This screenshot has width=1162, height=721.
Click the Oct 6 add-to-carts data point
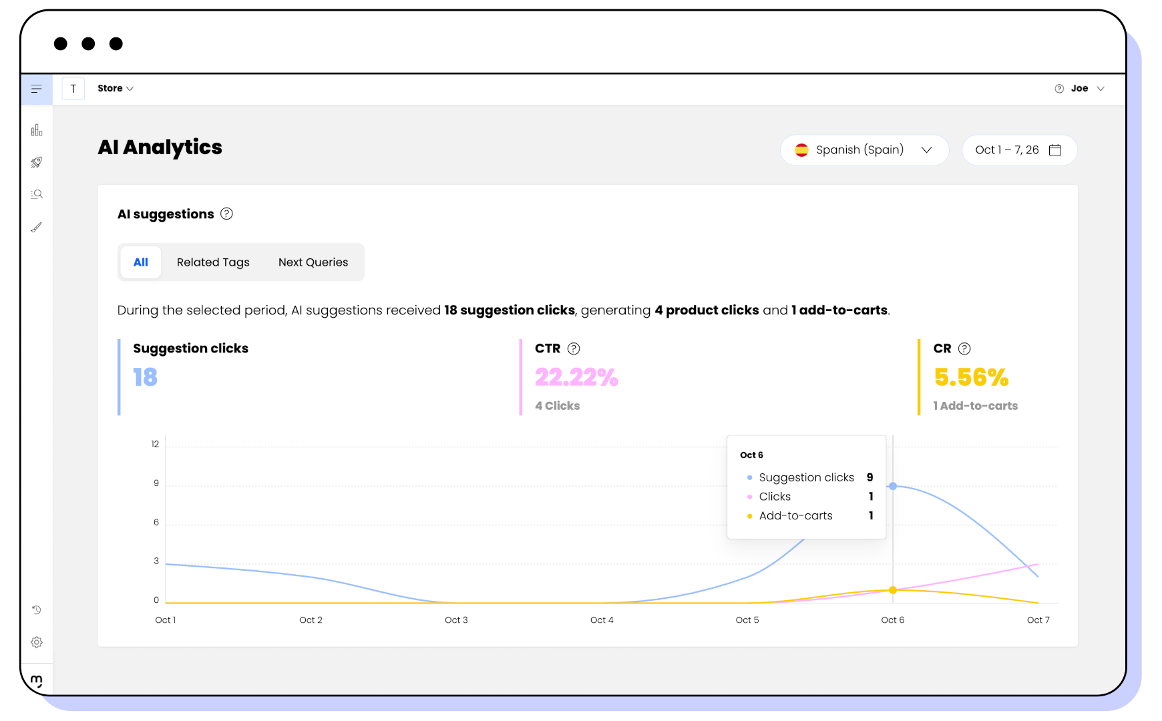(893, 590)
